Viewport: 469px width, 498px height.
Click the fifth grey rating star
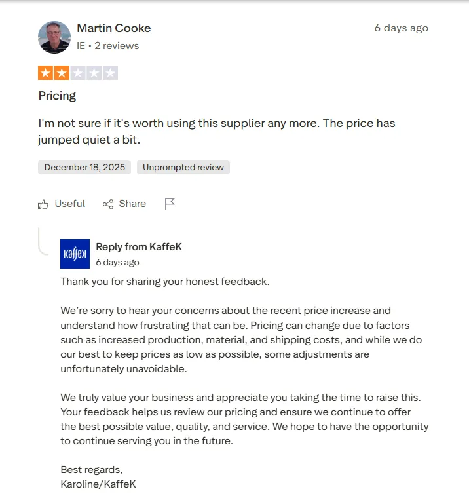(x=110, y=73)
